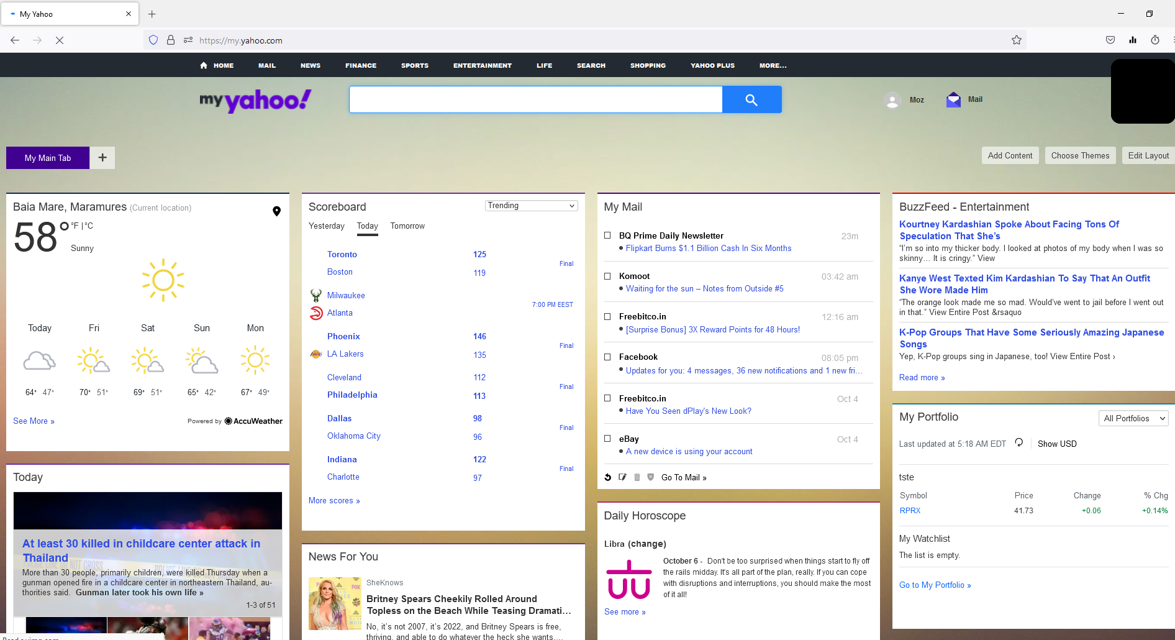Viewport: 1175px width, 640px height.
Task: Click inside the Yahoo search input field
Action: pyautogui.click(x=535, y=99)
